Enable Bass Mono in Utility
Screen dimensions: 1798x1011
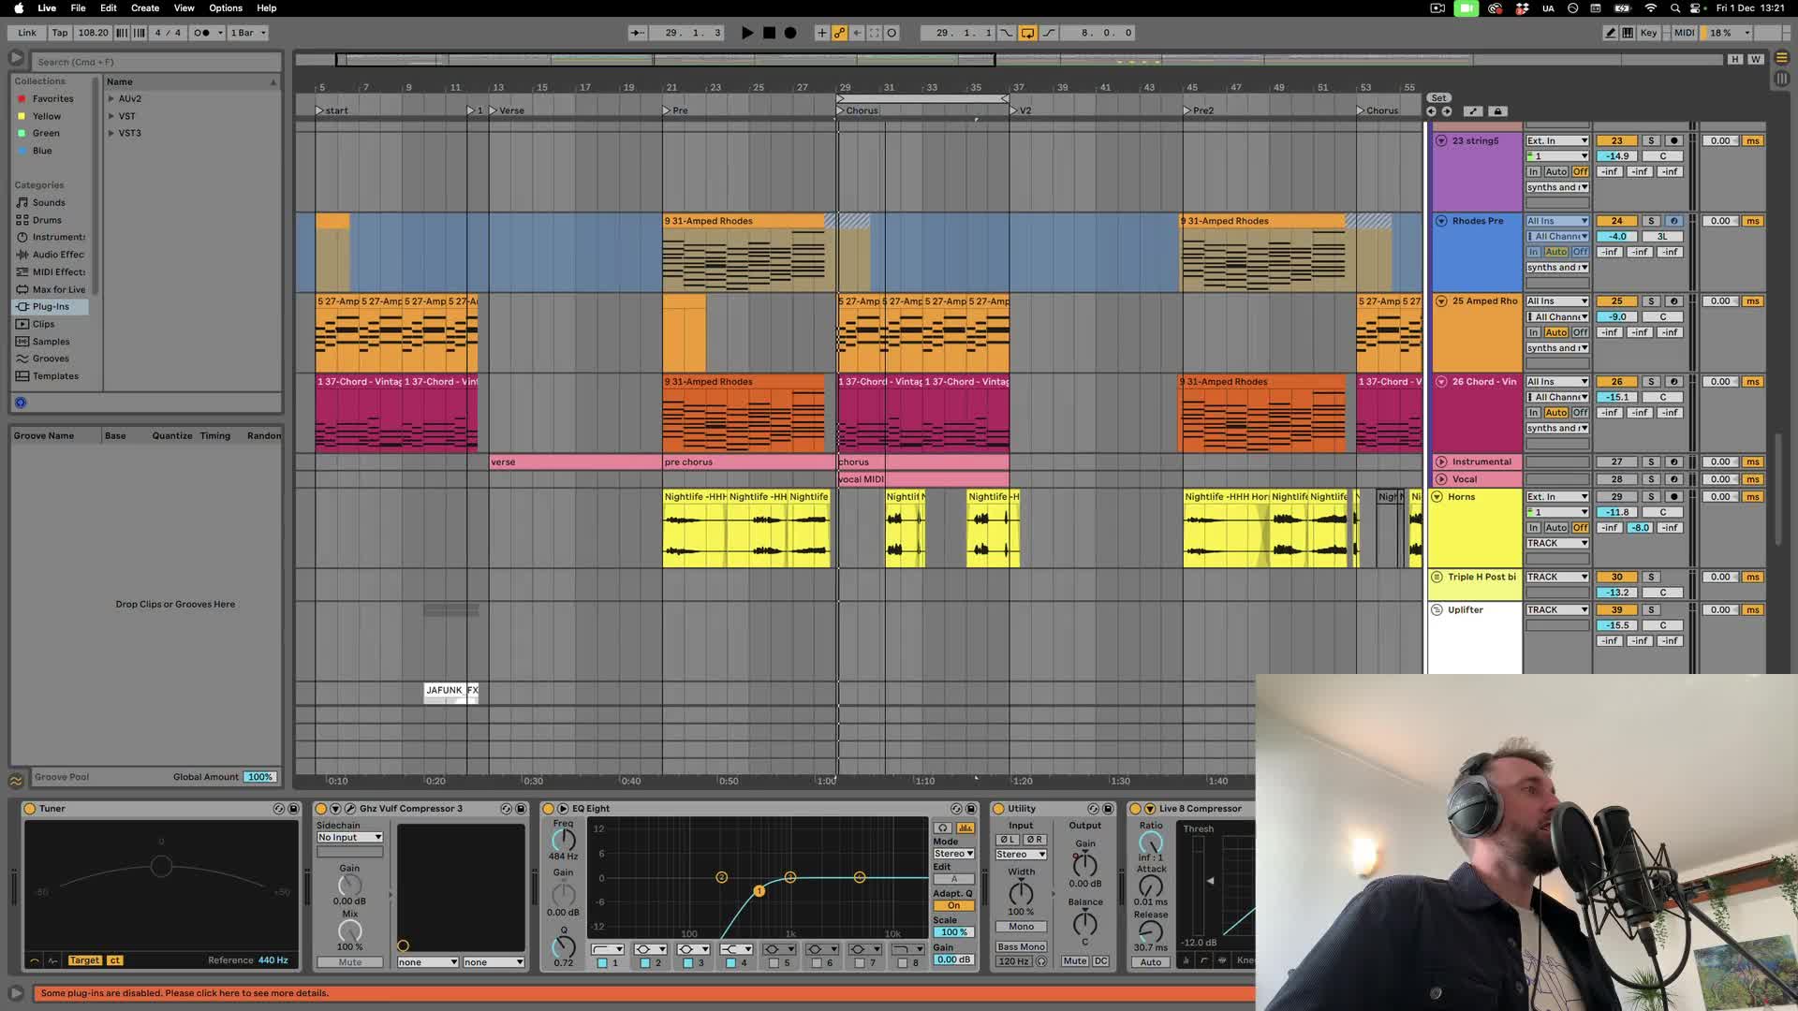click(x=1021, y=947)
